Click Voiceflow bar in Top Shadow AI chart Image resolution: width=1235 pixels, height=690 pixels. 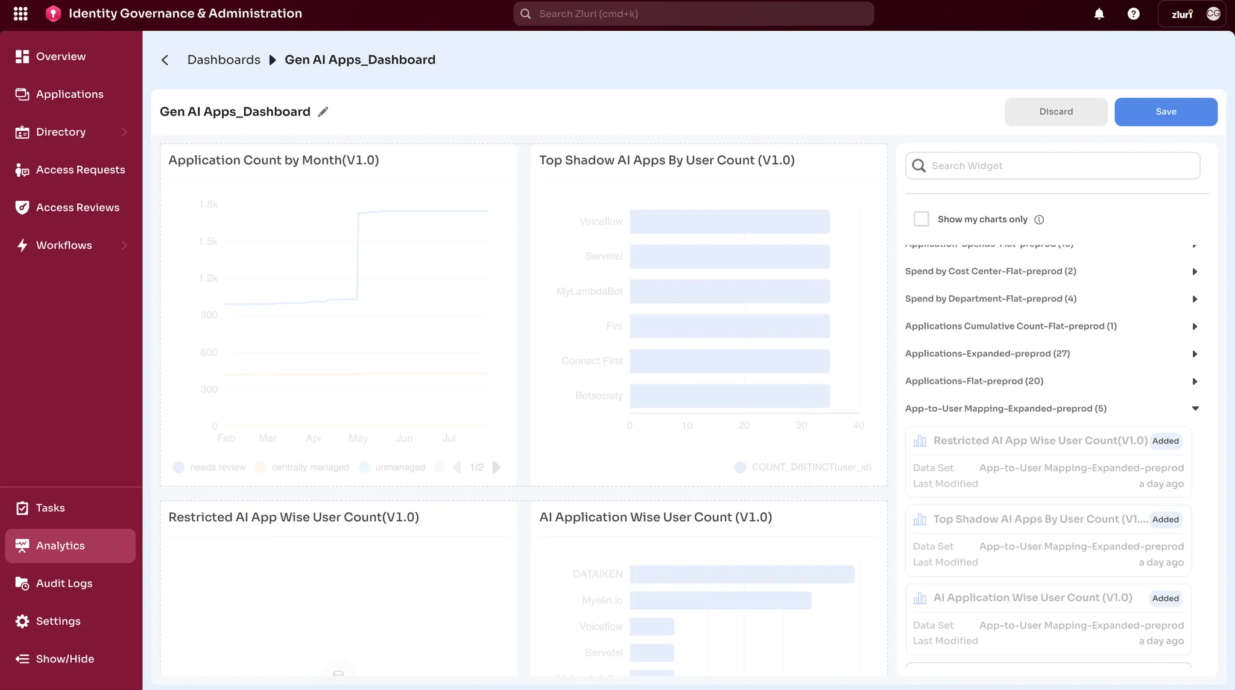[x=730, y=222]
